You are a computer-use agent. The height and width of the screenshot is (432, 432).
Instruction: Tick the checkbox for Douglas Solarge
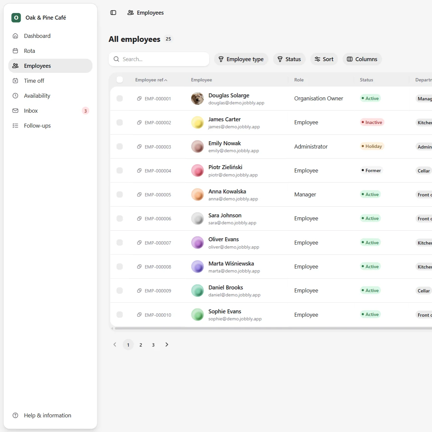click(120, 98)
